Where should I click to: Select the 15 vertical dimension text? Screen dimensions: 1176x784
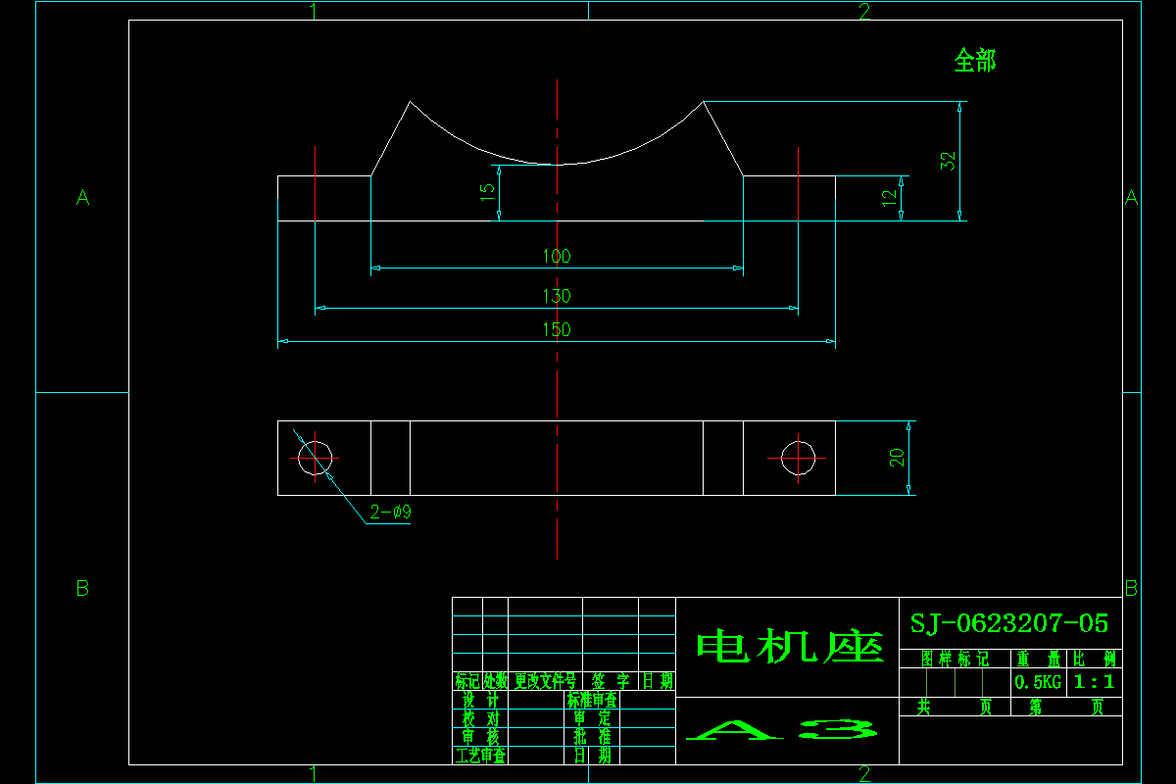tap(487, 192)
